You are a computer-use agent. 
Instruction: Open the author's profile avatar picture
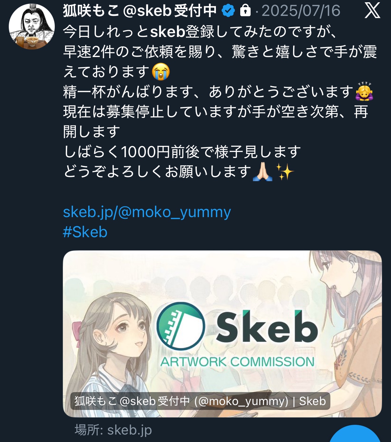click(x=32, y=27)
